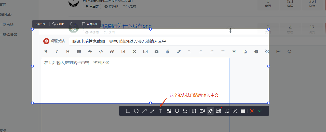Start screen recording from screenshot bar
Screen dimensions: 326x132
coord(202,111)
